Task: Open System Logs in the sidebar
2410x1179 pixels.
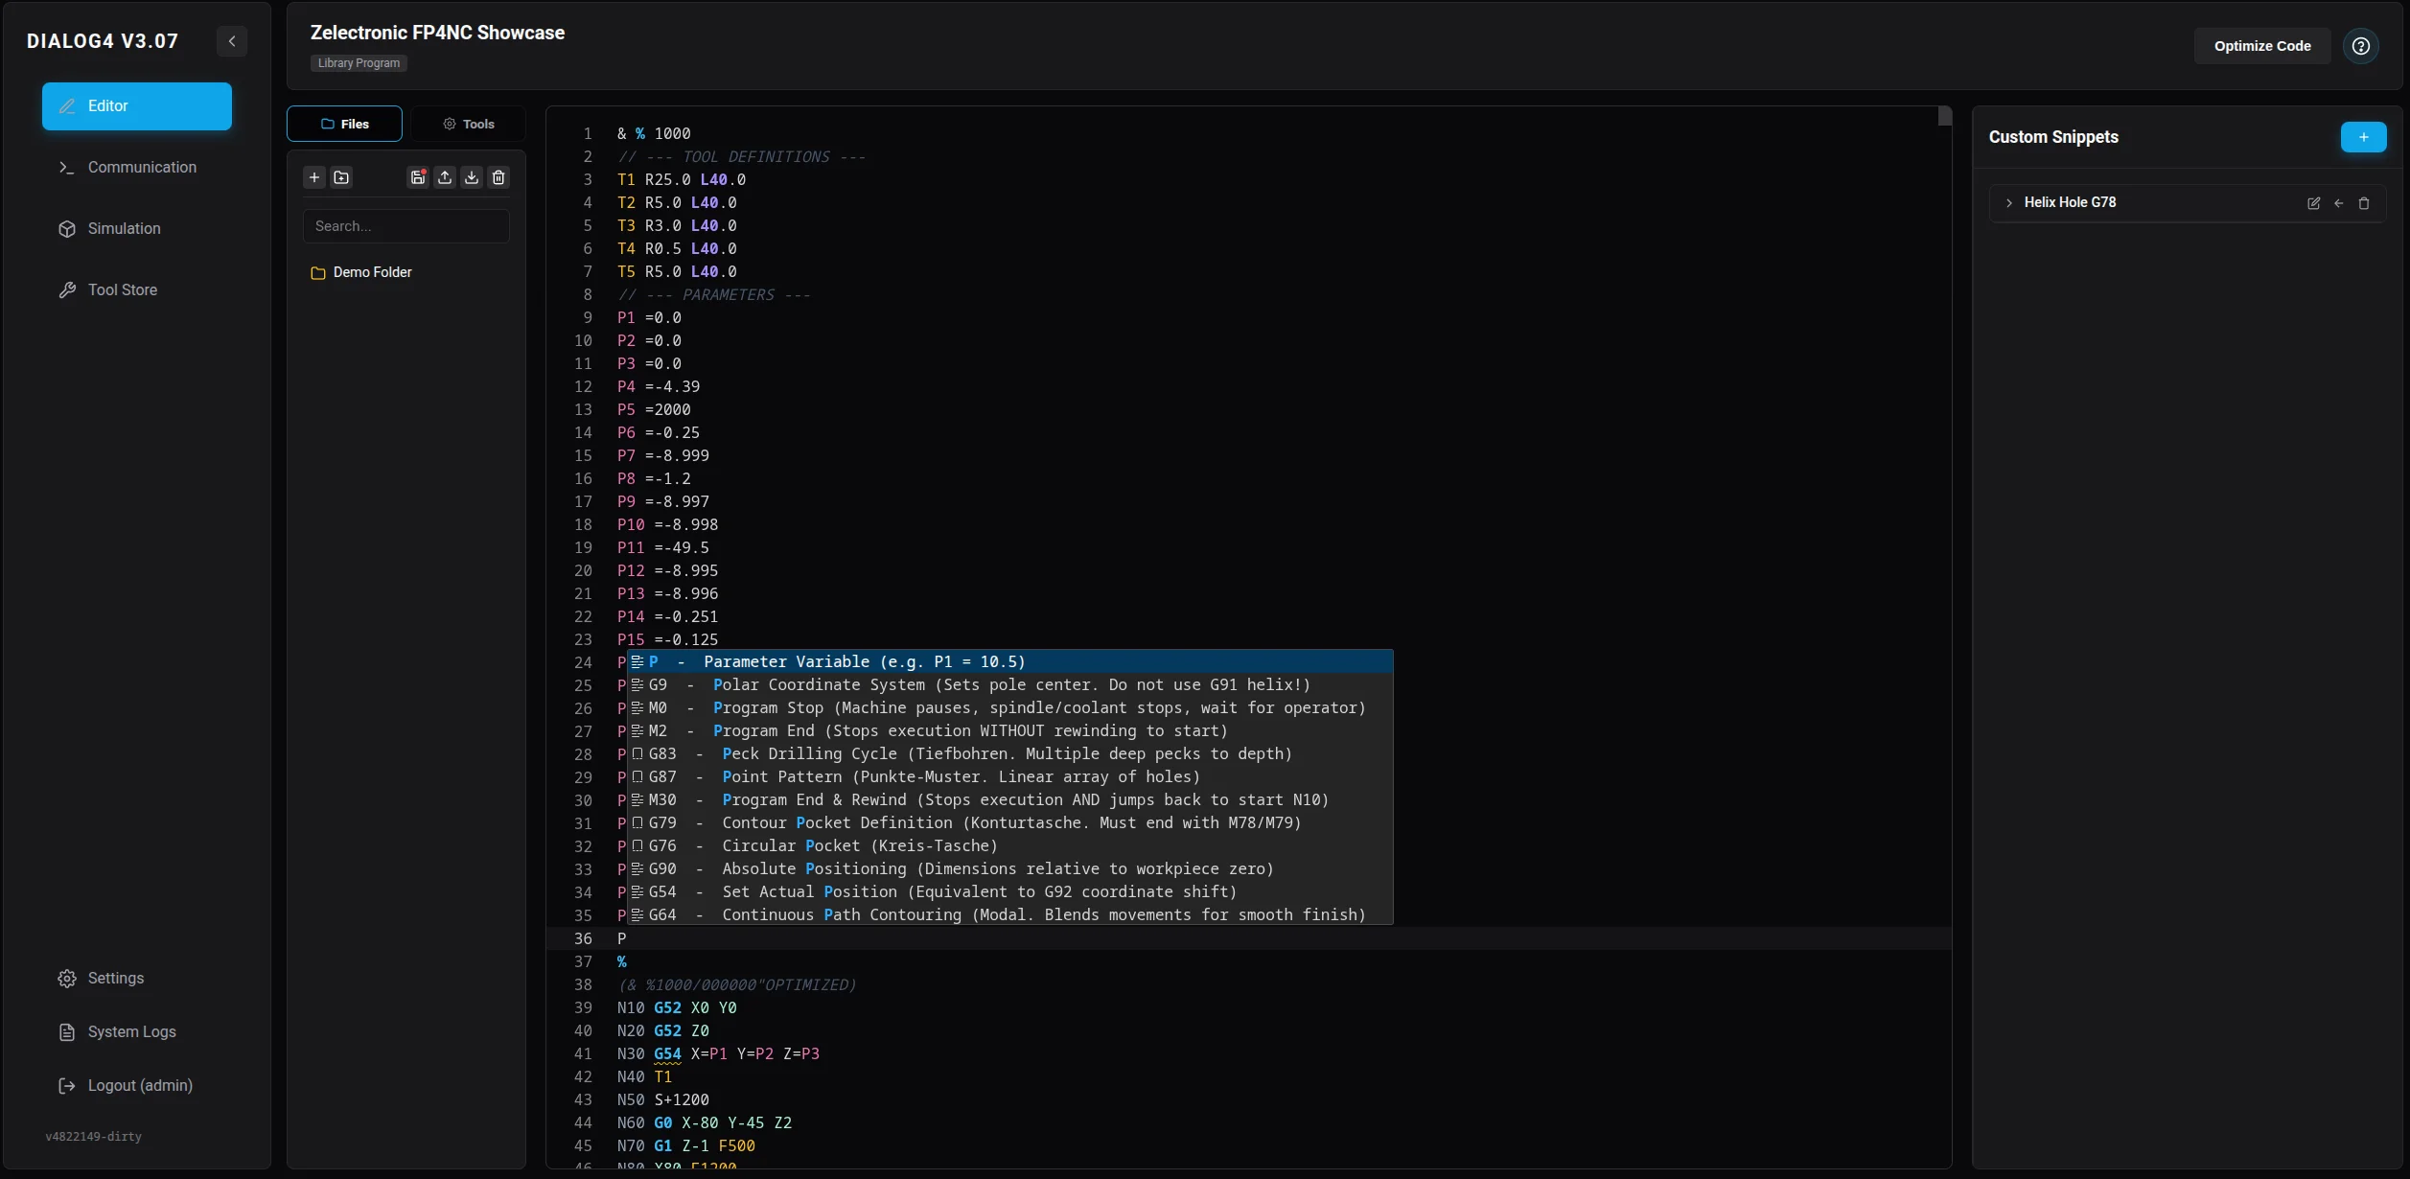Action: (x=137, y=1032)
